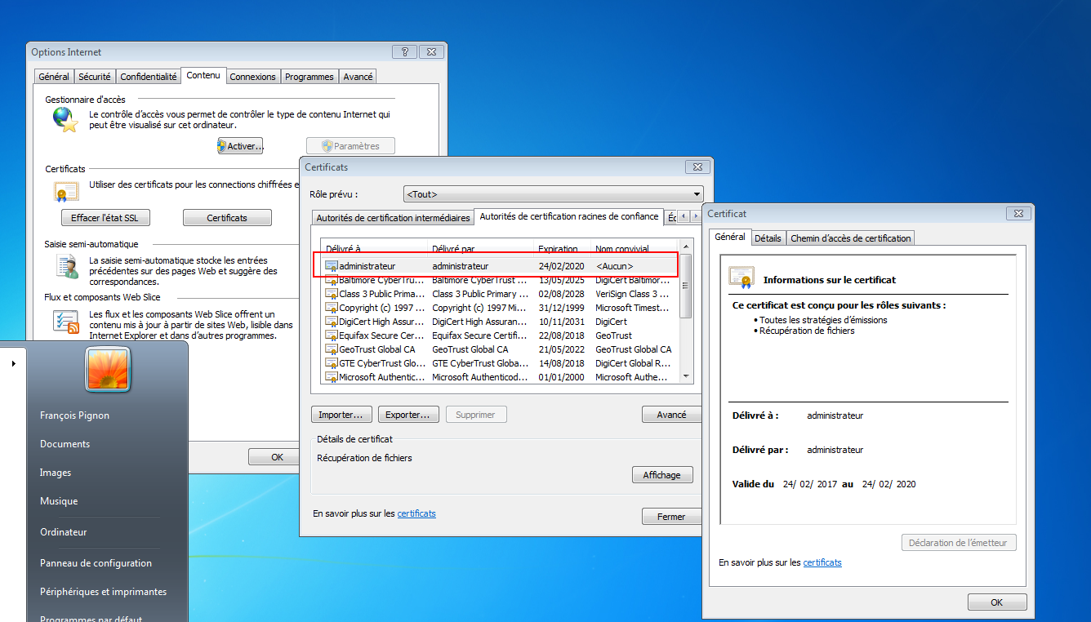Click the help question mark in Options Internet

coord(404,52)
